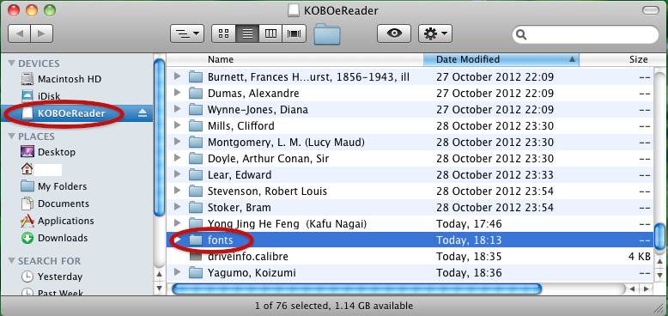Expand the Burnett, Frances folder
This screenshot has width=668, height=316.
pos(178,77)
